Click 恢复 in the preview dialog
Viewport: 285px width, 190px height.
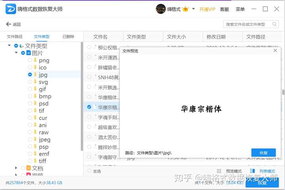(x=264, y=152)
